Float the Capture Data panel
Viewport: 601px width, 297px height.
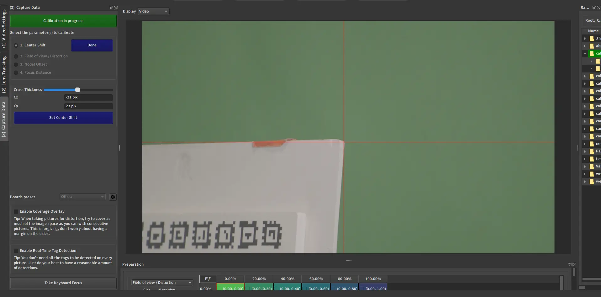point(111,8)
